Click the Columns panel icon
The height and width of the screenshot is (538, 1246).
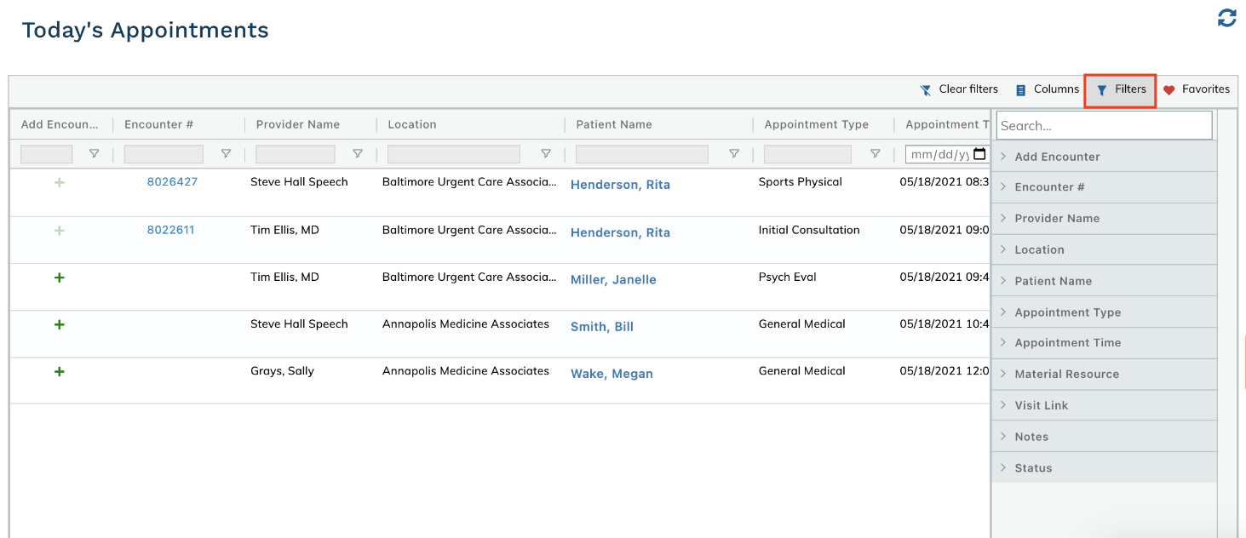[1020, 90]
